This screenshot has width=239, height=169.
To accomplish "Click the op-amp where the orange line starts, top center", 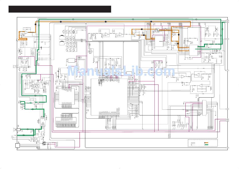I will [x=136, y=35].
